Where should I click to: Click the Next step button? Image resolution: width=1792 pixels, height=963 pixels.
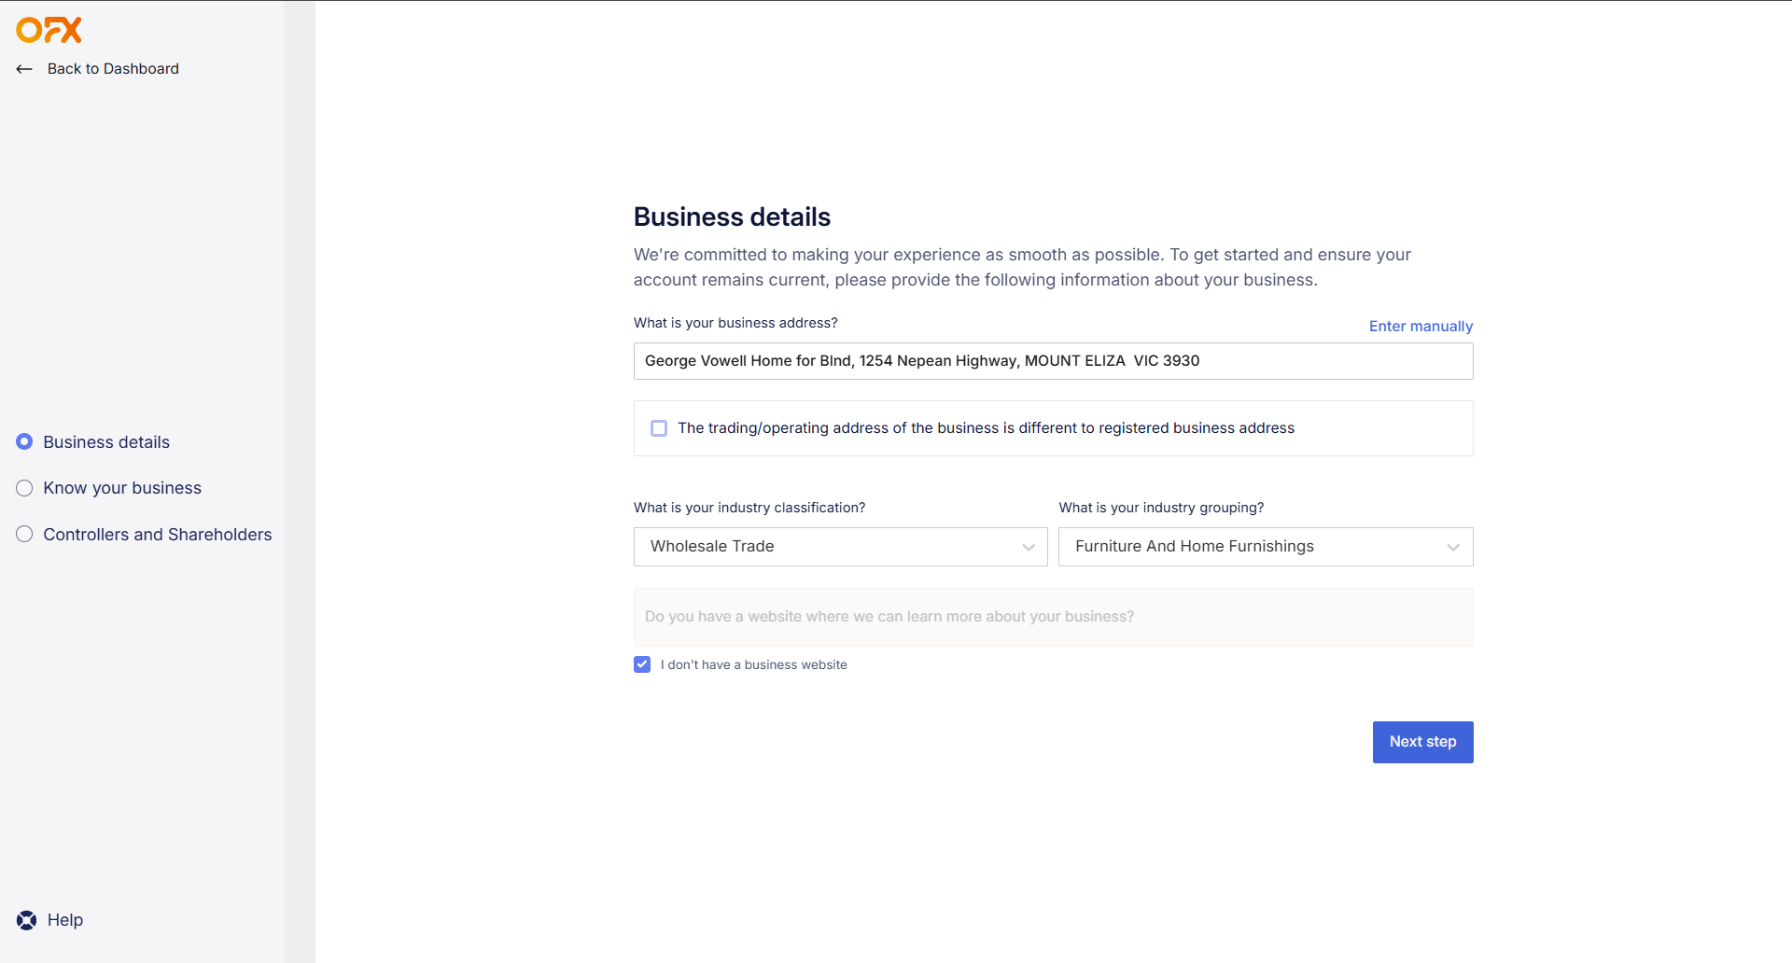tap(1422, 742)
